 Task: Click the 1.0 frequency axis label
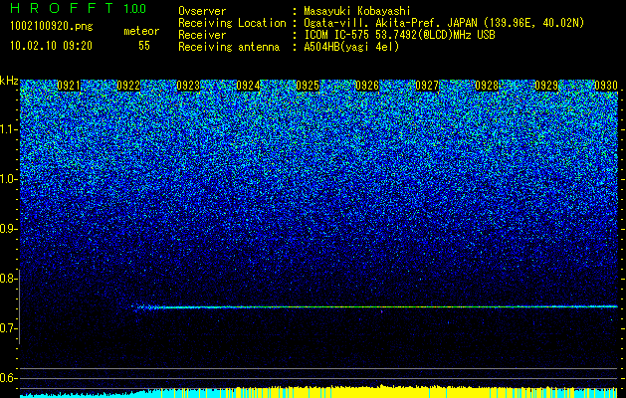click(x=8, y=179)
